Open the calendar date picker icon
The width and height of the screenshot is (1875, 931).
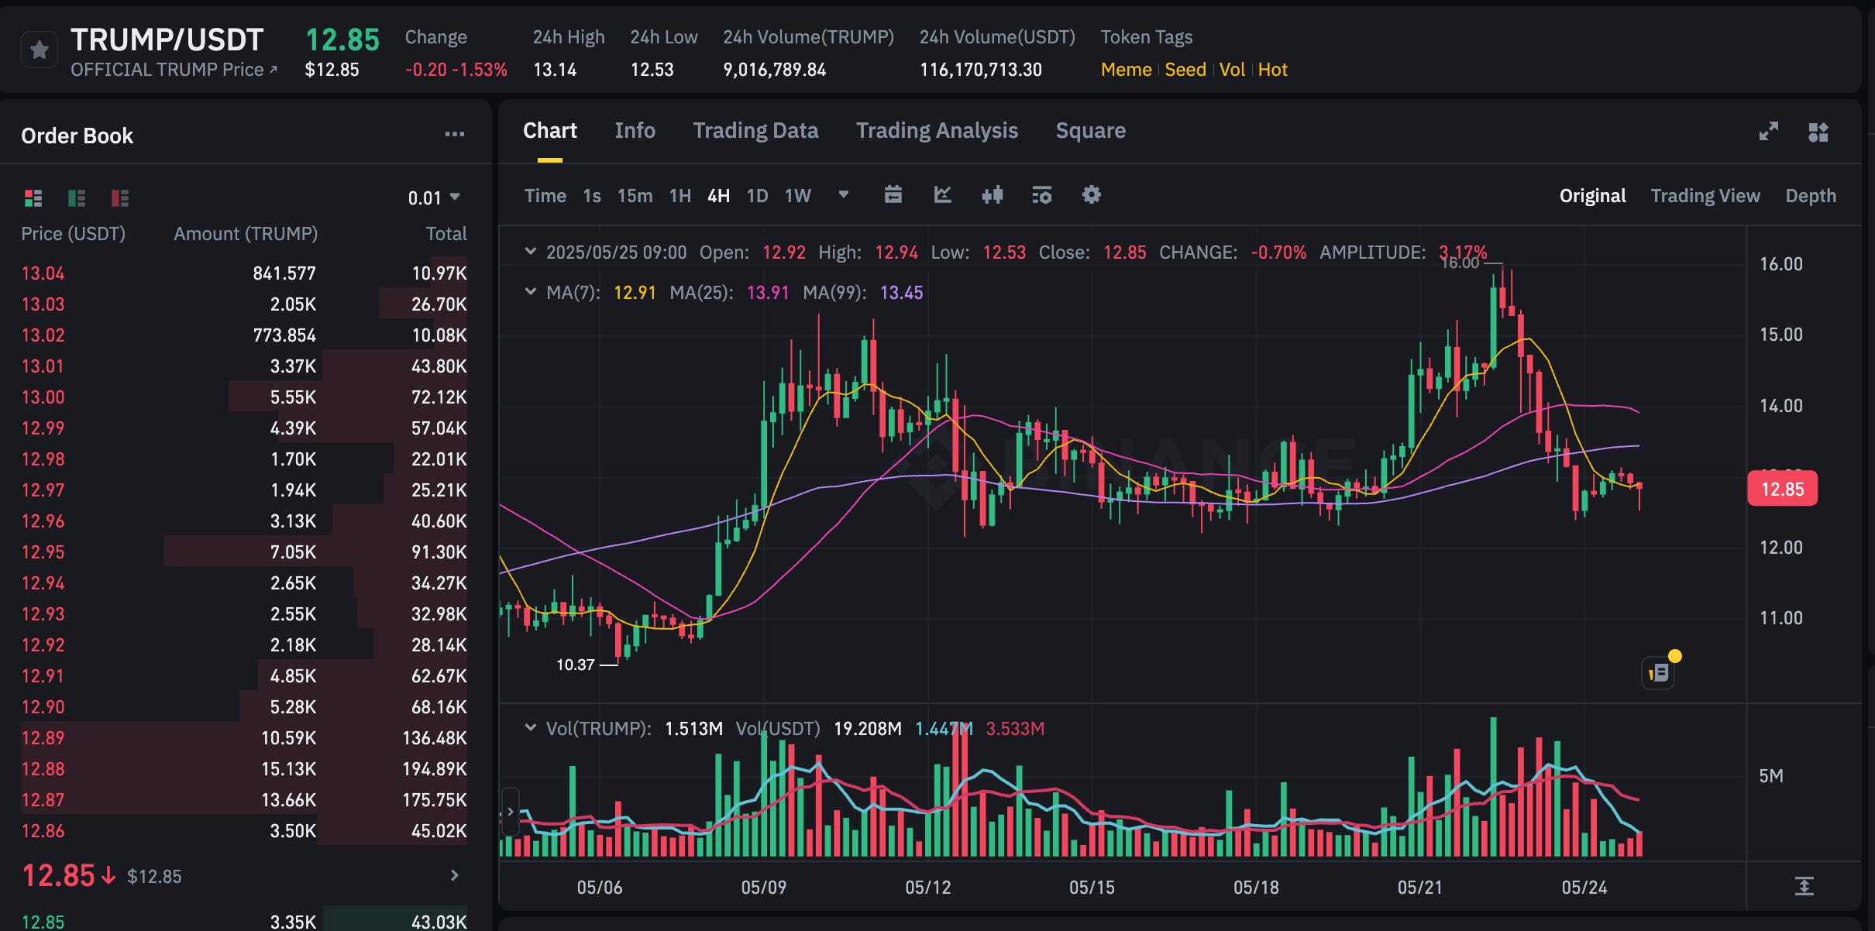(x=893, y=195)
